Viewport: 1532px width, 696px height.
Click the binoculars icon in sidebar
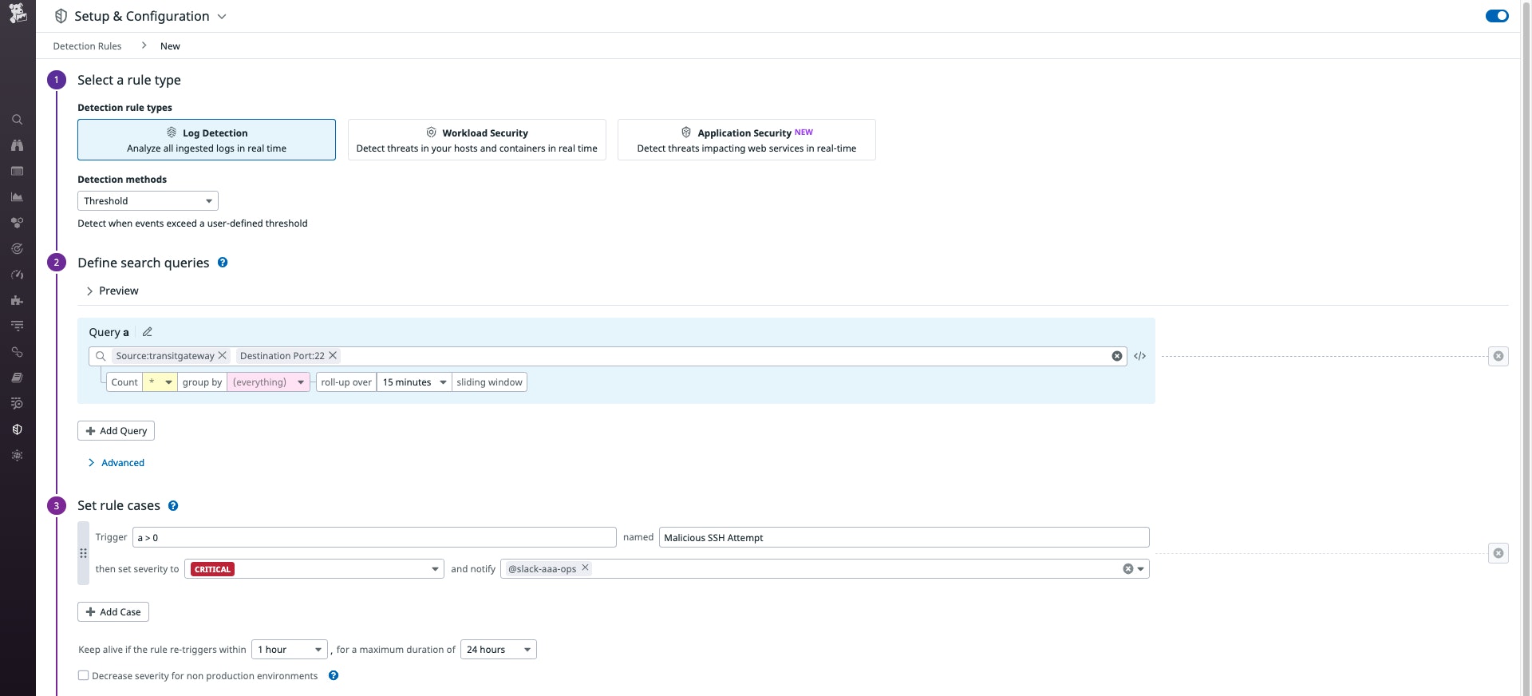tap(17, 145)
